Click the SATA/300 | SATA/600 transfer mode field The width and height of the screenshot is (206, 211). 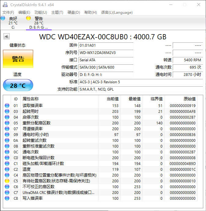(106, 67)
